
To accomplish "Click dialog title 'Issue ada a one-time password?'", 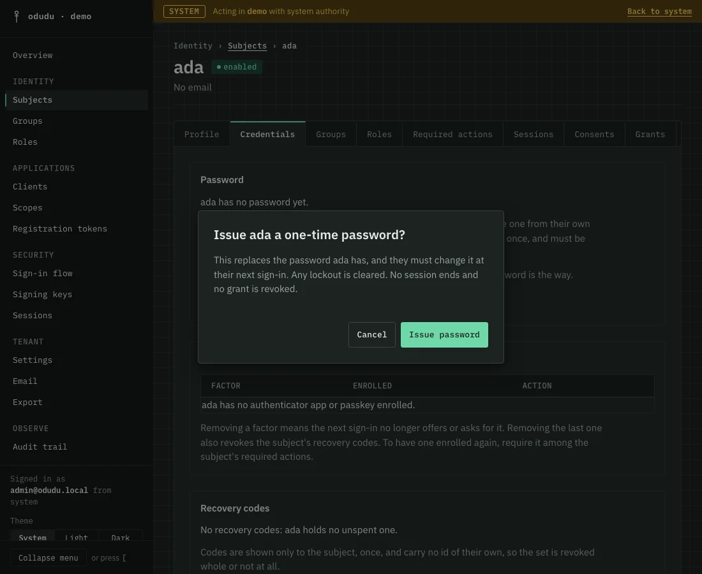I will (310, 235).
